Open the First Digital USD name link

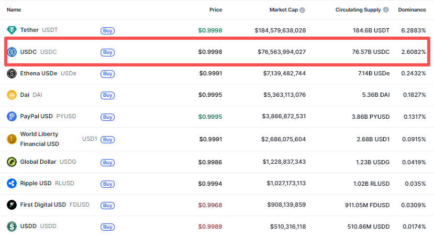[43, 205]
